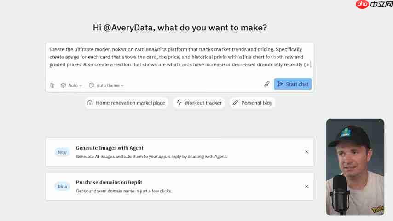Click the improve prompt pen icon

(267, 84)
